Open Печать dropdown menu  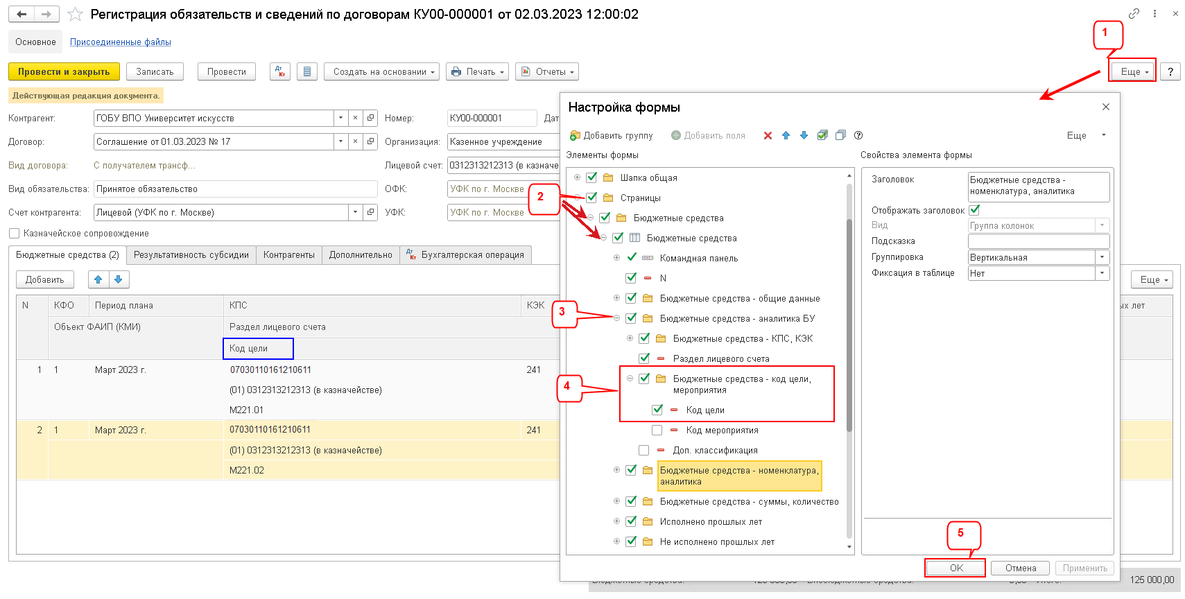point(478,71)
